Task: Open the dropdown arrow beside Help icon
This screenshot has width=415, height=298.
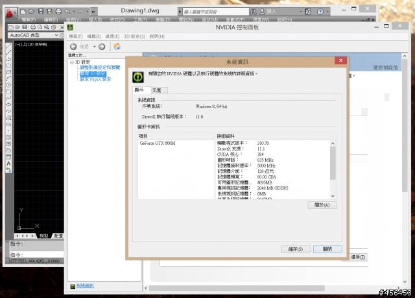Action: pos(327,12)
